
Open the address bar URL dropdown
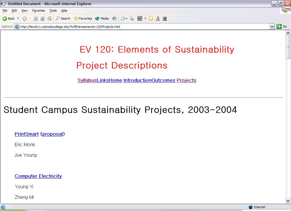272,26
